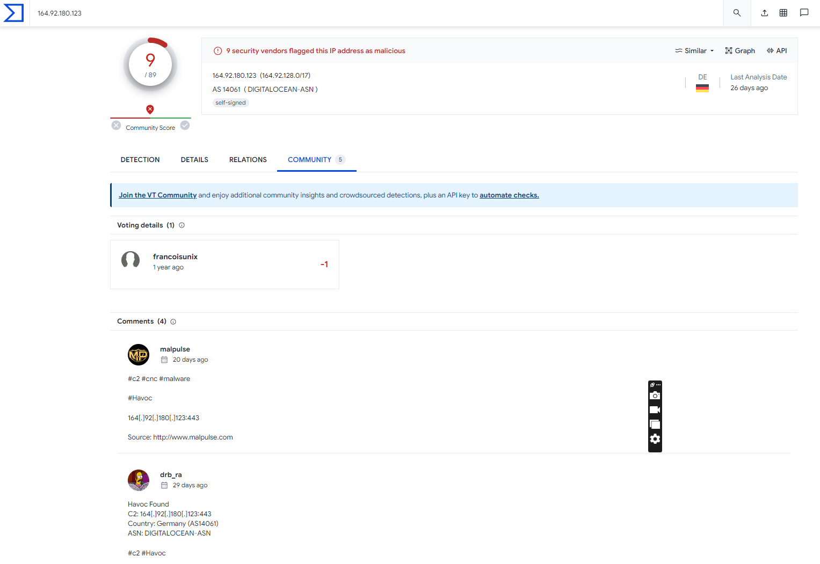Select the COMMUNITY tab
Image resolution: width=820 pixels, height=564 pixels.
316,160
